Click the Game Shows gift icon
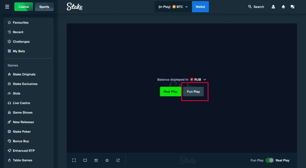Screen dimensions: 306x168 9,112
